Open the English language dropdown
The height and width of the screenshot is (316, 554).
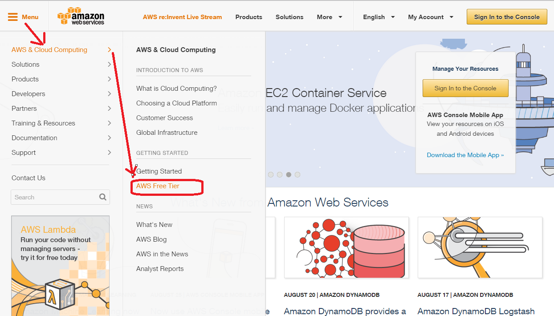click(x=379, y=17)
